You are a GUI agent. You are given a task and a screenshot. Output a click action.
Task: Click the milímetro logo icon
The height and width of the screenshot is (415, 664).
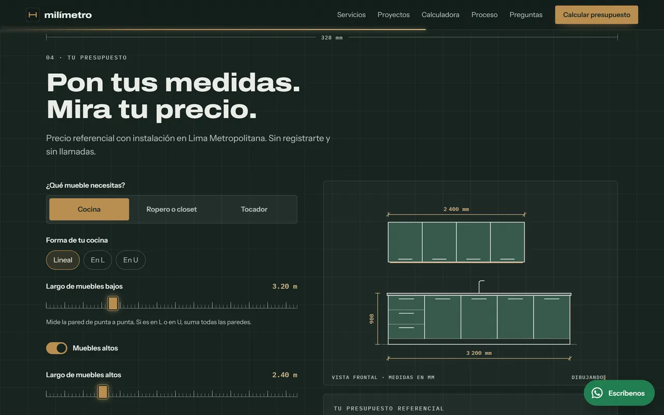click(33, 15)
